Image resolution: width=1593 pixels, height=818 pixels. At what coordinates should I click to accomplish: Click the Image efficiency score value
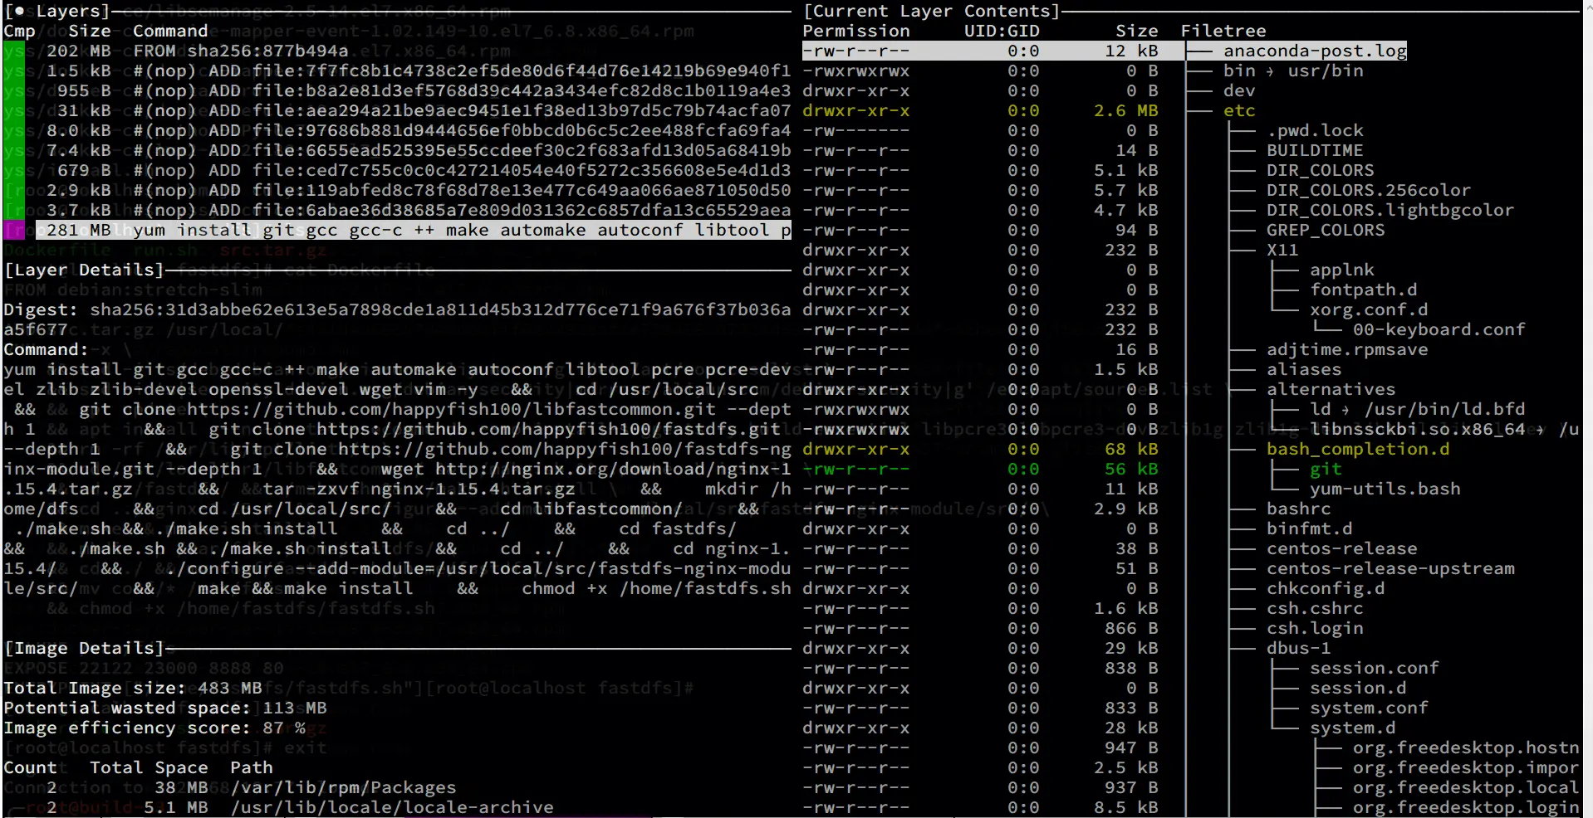pos(284,728)
